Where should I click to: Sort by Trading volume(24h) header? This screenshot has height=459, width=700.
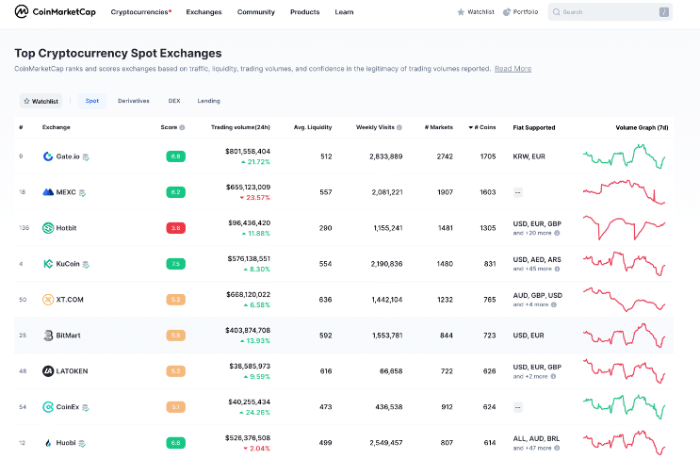[240, 127]
